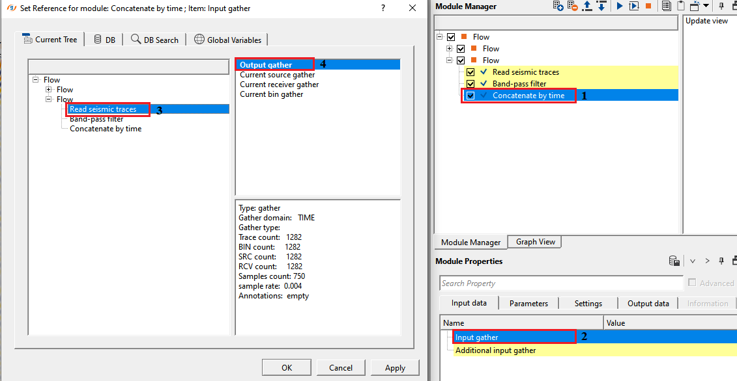Open the DB tab
This screenshot has height=381, width=737.
[104, 40]
